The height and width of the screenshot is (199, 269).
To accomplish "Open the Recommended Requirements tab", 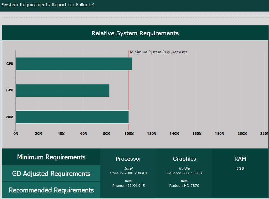I will 51,190.
